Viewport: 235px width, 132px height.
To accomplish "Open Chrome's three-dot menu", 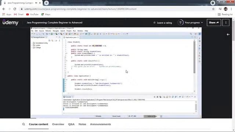I will coord(231,9).
